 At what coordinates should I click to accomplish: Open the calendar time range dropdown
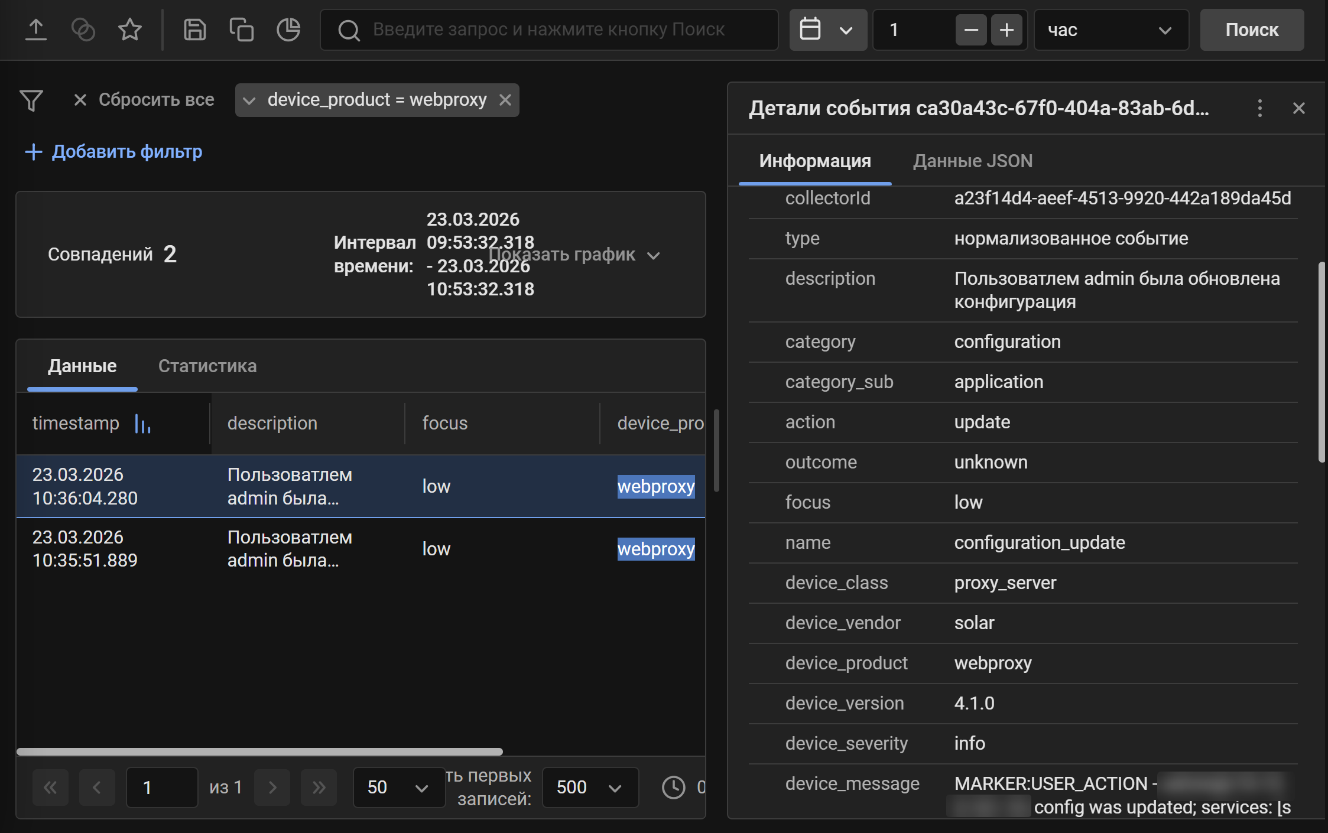[x=828, y=30]
